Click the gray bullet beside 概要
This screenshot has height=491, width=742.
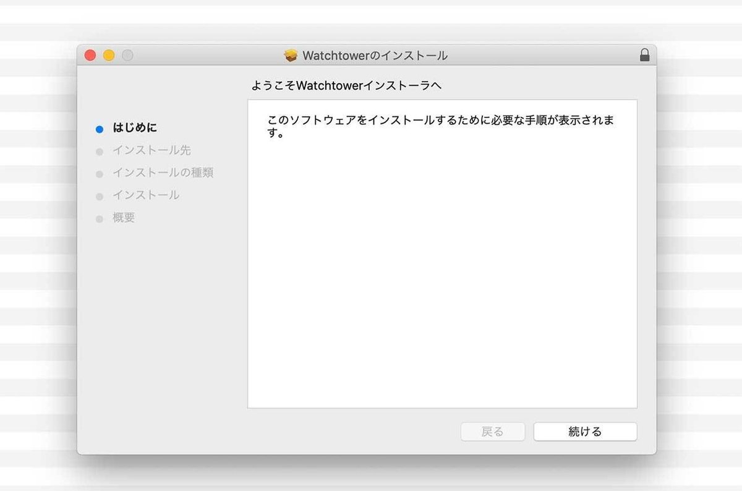click(99, 219)
